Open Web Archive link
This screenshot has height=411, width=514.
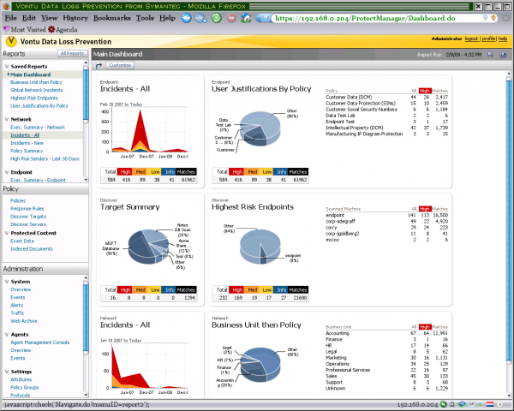(x=24, y=321)
